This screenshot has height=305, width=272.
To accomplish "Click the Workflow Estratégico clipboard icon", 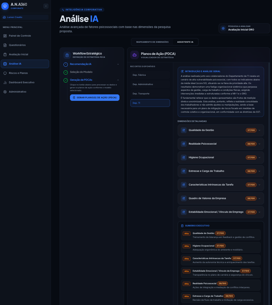I will click(67, 55).
